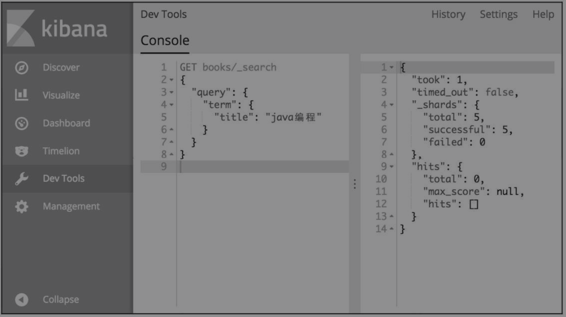
Task: Collapse the query fold at line 3
Action: point(170,93)
